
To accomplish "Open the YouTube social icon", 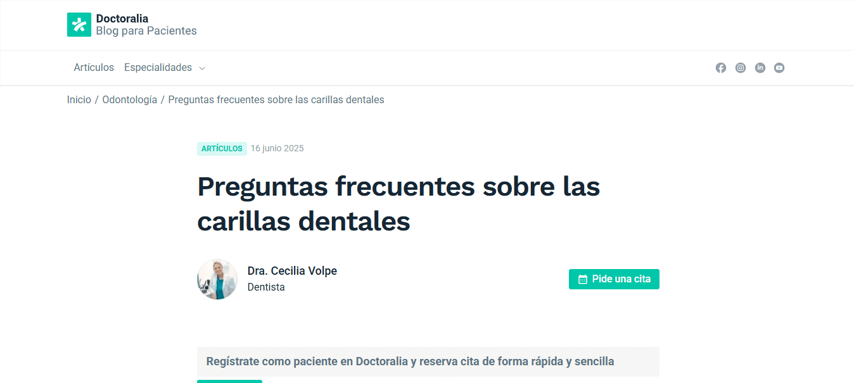I will 779,68.
